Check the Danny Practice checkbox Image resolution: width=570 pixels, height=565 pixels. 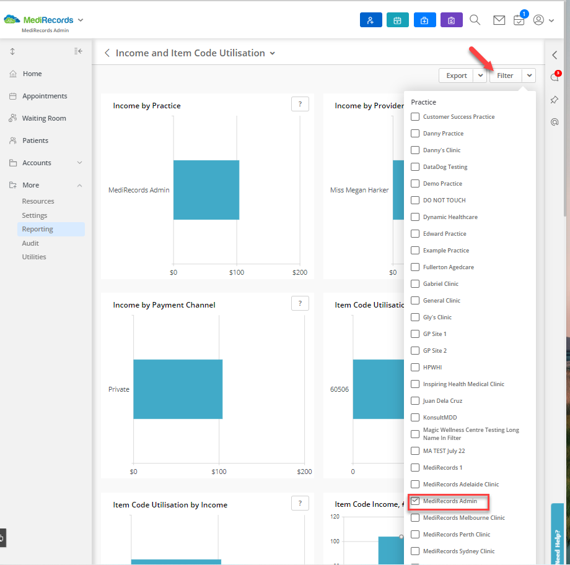[414, 133]
